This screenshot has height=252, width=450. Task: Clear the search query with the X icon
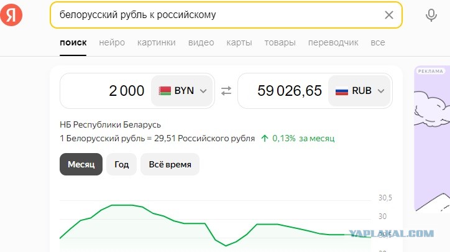pyautogui.click(x=389, y=15)
